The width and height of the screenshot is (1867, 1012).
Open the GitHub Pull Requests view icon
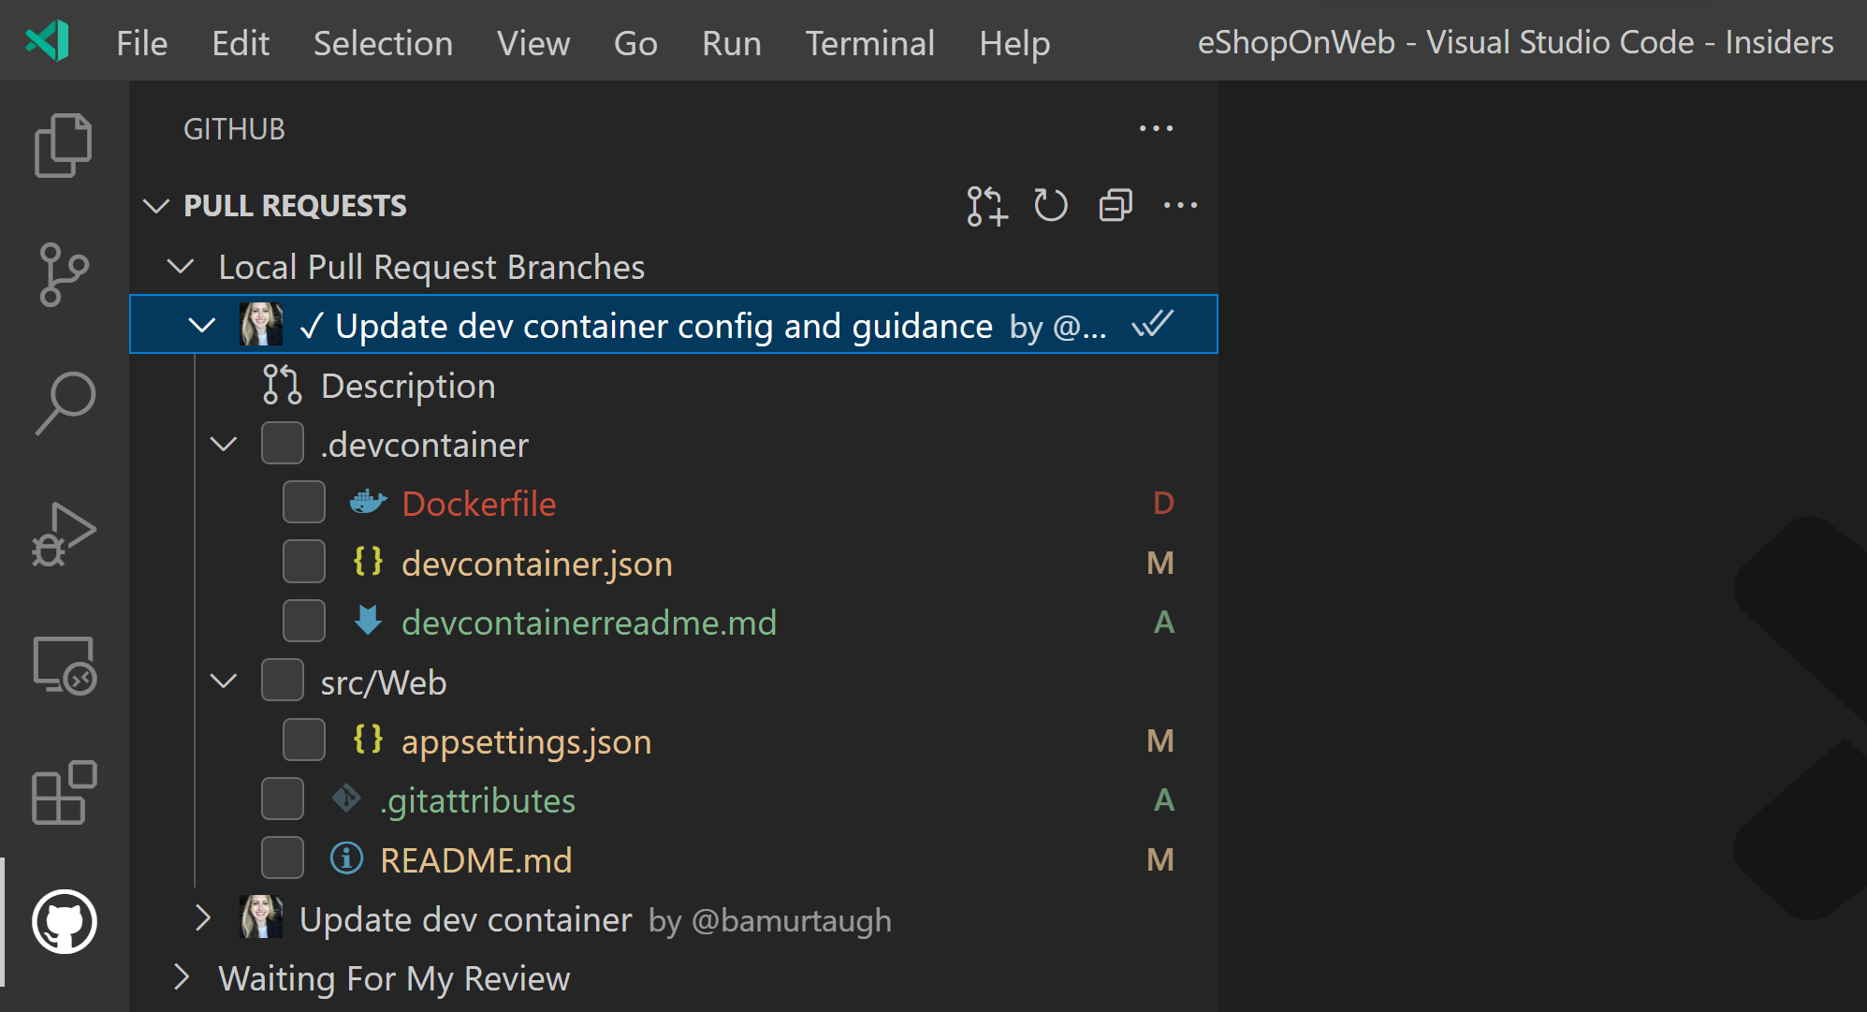pos(63,921)
